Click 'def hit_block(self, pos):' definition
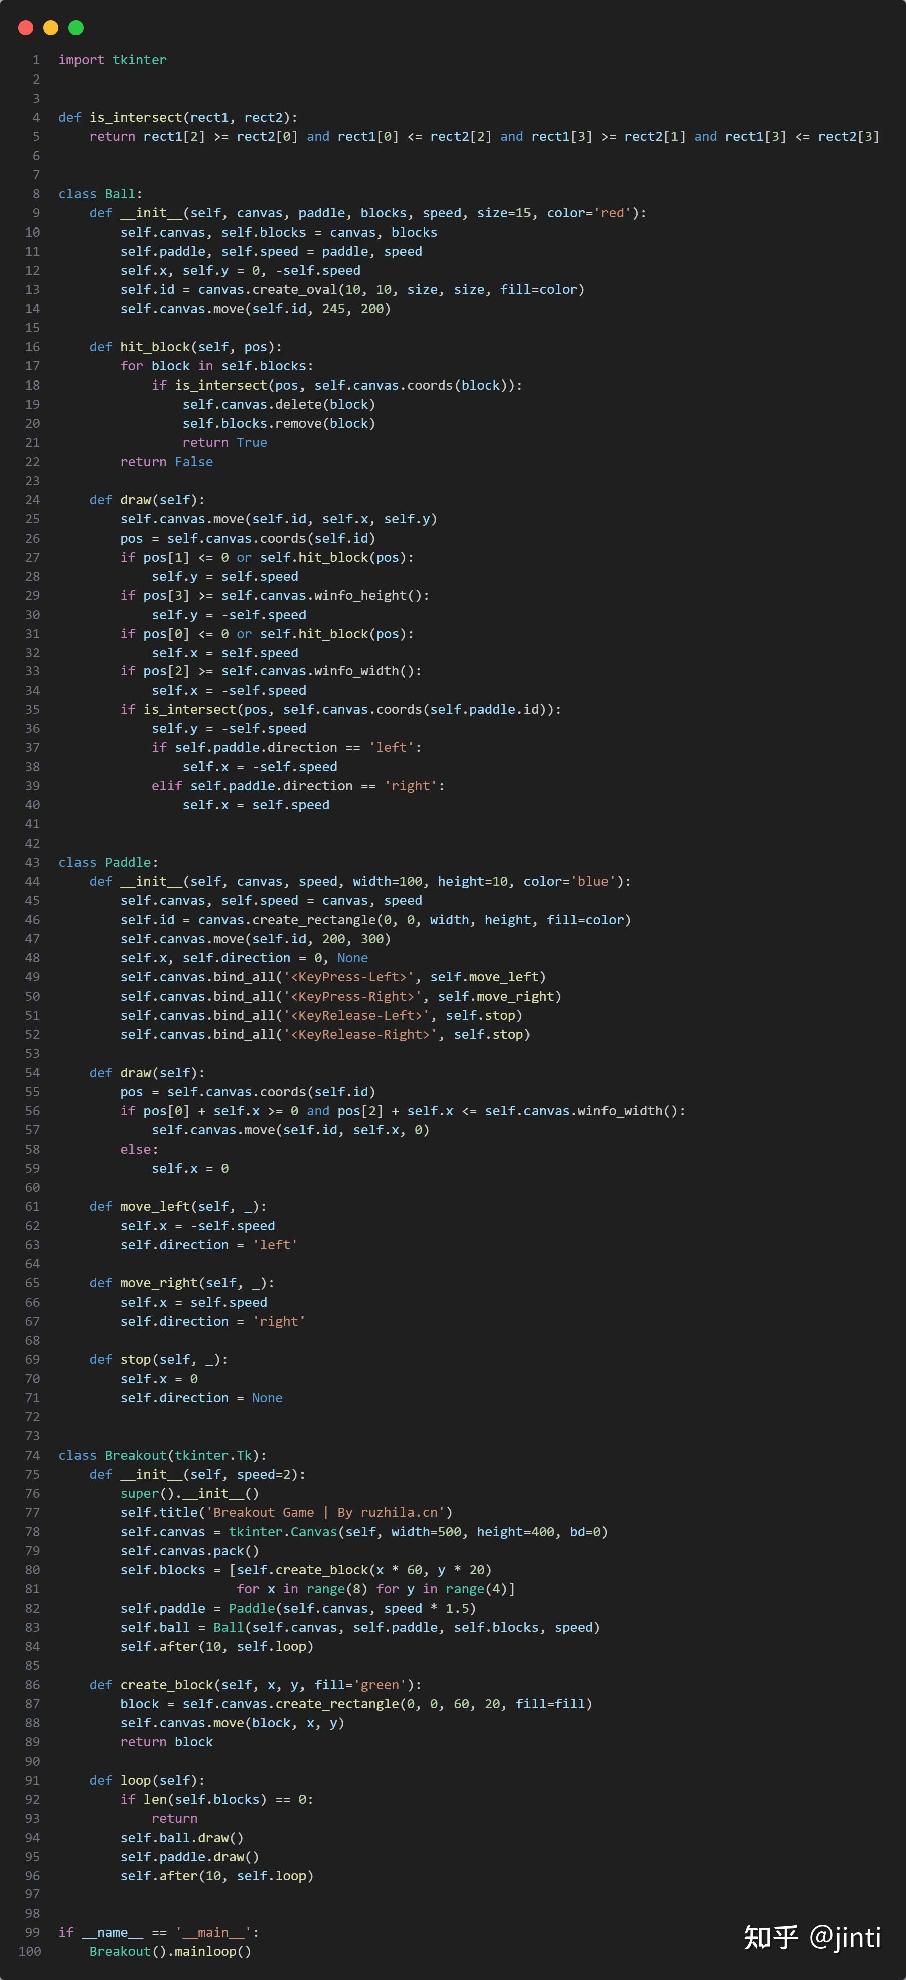Viewport: 906px width, 1980px height. (186, 347)
